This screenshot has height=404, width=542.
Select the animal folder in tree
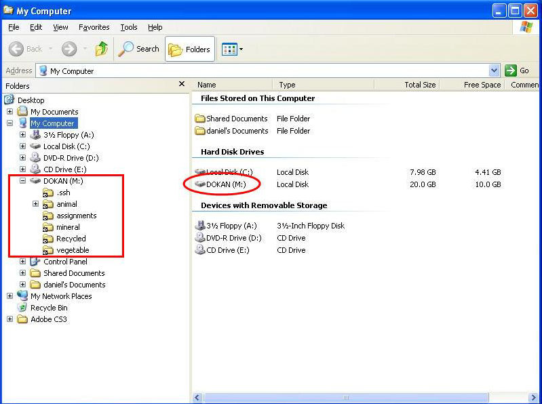66,204
